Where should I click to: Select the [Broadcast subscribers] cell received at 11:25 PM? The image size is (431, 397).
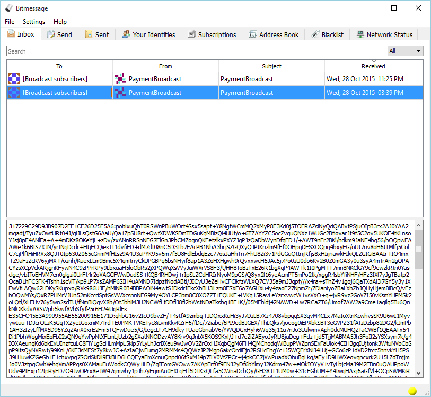(60, 79)
